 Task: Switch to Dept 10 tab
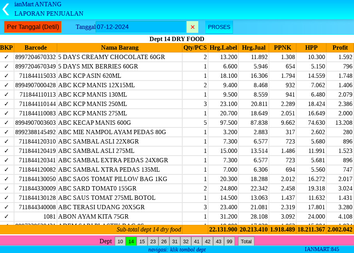pyautogui.click(x=120, y=242)
